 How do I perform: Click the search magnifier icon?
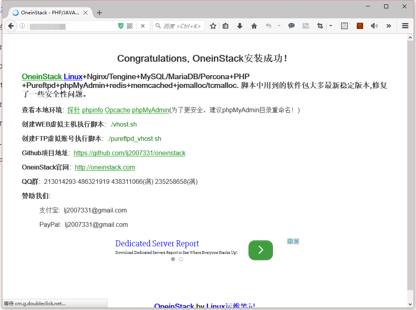pos(158,26)
